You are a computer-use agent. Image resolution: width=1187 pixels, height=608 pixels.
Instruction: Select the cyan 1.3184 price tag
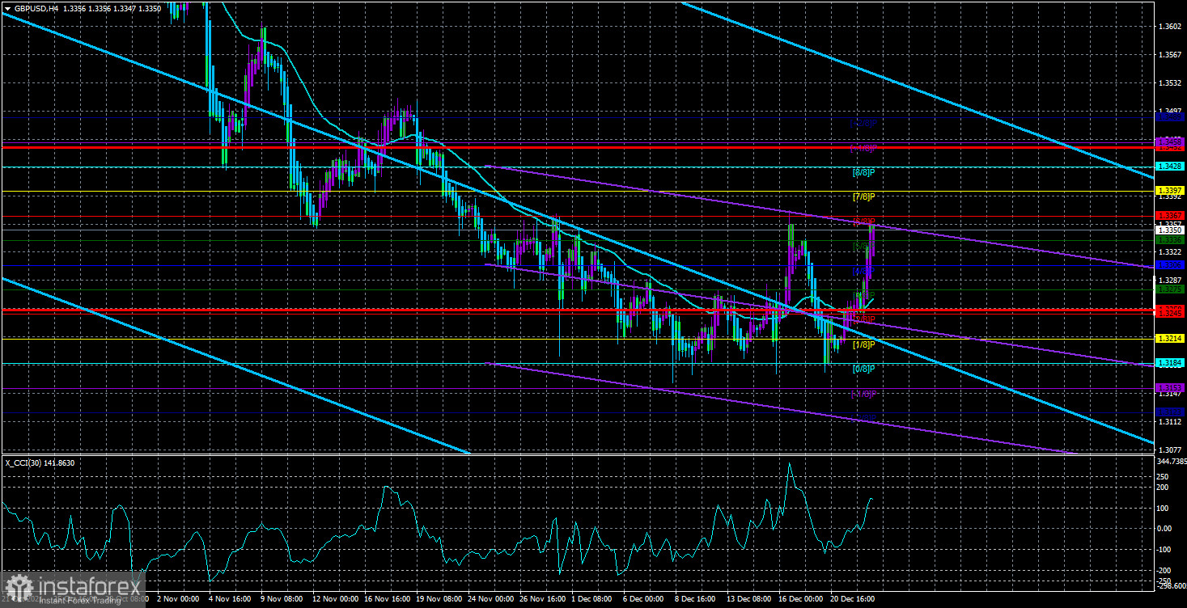1170,363
